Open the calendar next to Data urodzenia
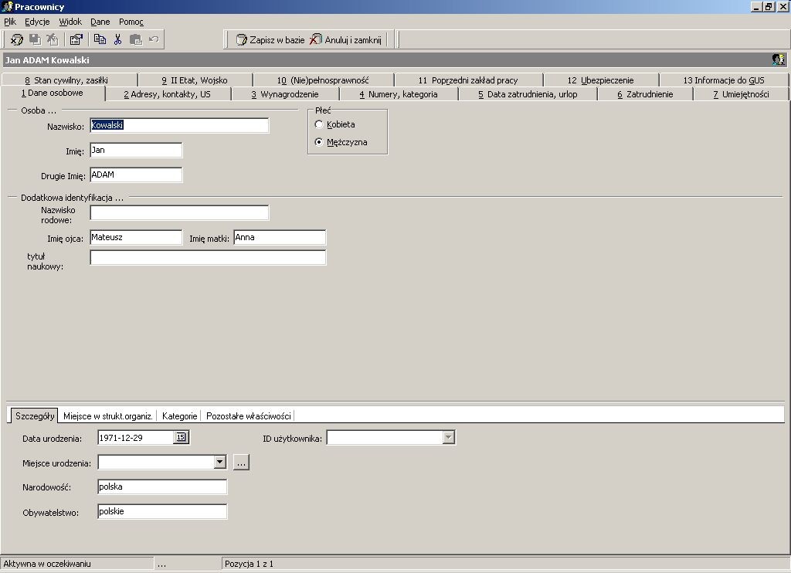The image size is (791, 573). (x=181, y=437)
